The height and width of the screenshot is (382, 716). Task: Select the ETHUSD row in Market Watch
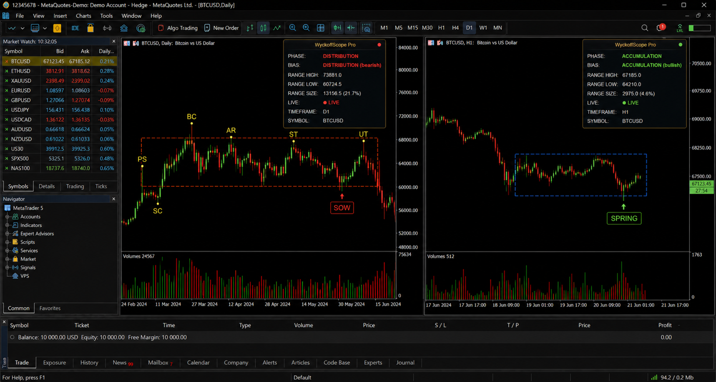tap(59, 71)
